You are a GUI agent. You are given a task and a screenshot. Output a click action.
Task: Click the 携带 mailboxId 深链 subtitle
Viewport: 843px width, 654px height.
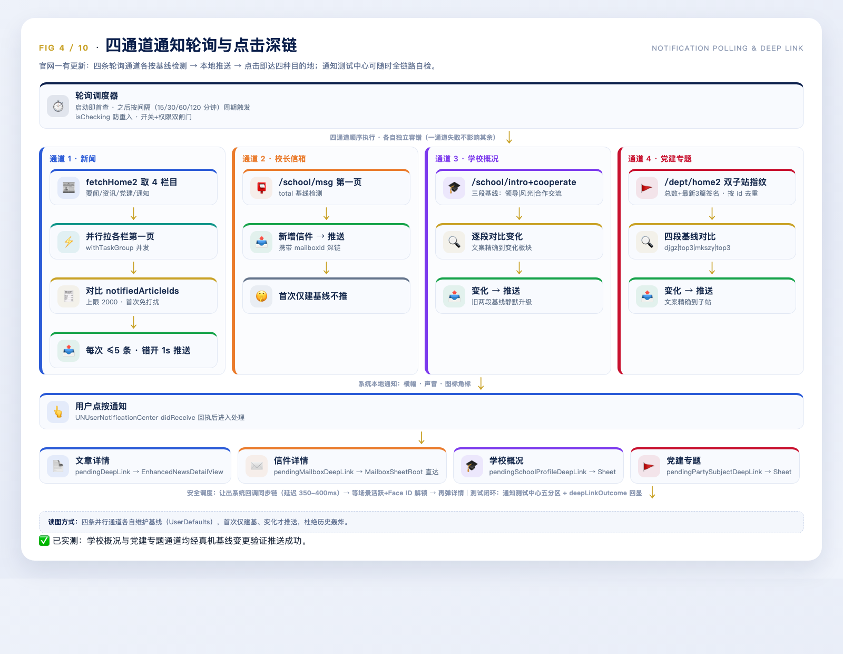[309, 248]
